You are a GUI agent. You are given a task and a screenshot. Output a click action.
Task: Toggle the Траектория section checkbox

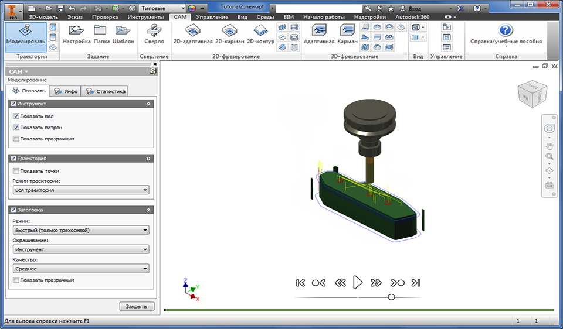click(13, 159)
